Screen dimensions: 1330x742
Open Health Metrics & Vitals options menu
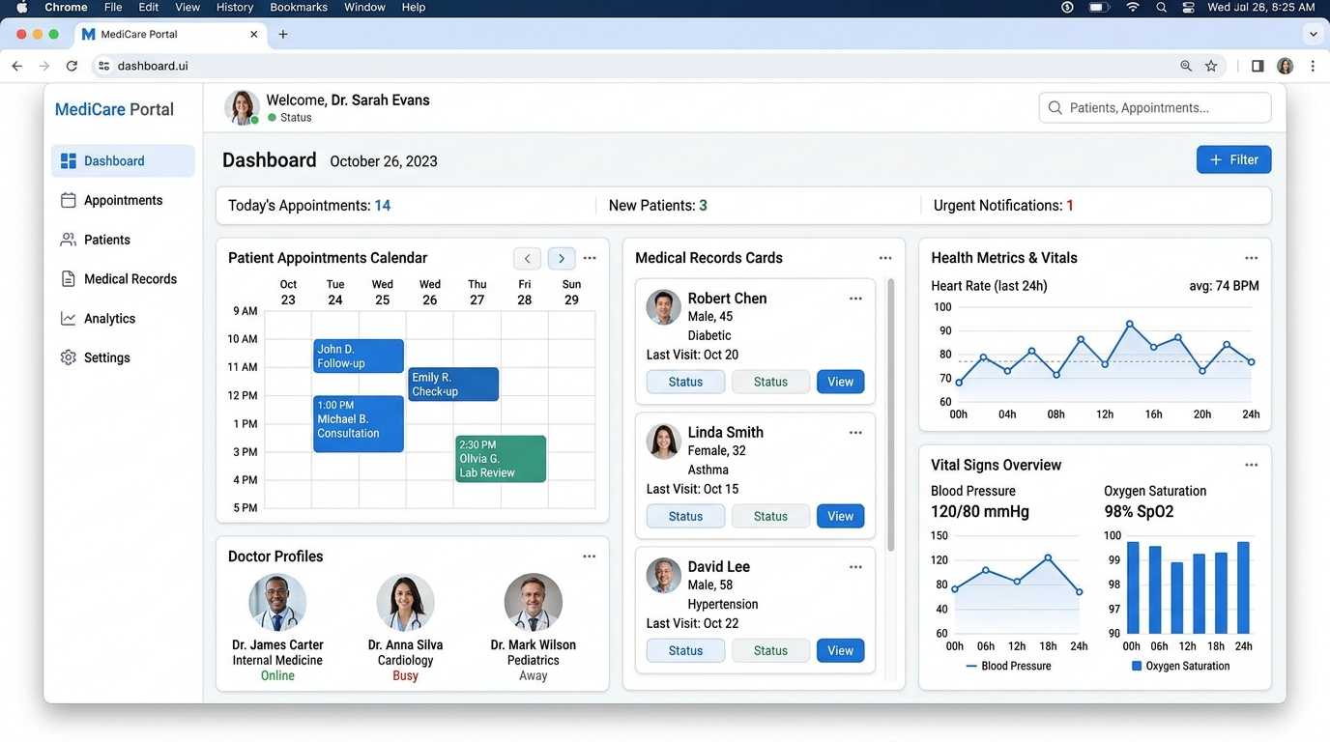pyautogui.click(x=1252, y=258)
